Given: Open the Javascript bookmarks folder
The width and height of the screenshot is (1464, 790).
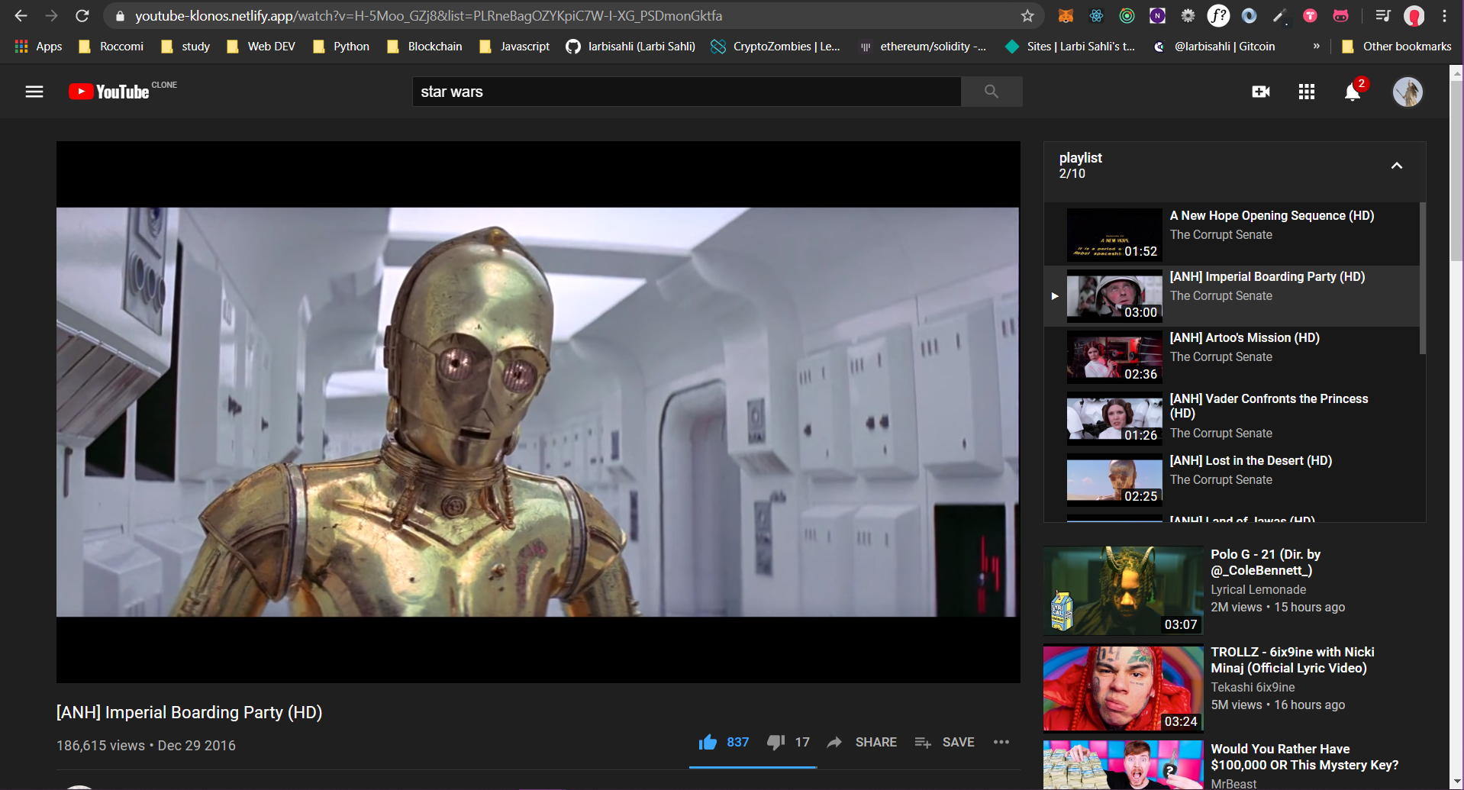Looking at the screenshot, I should click(514, 46).
